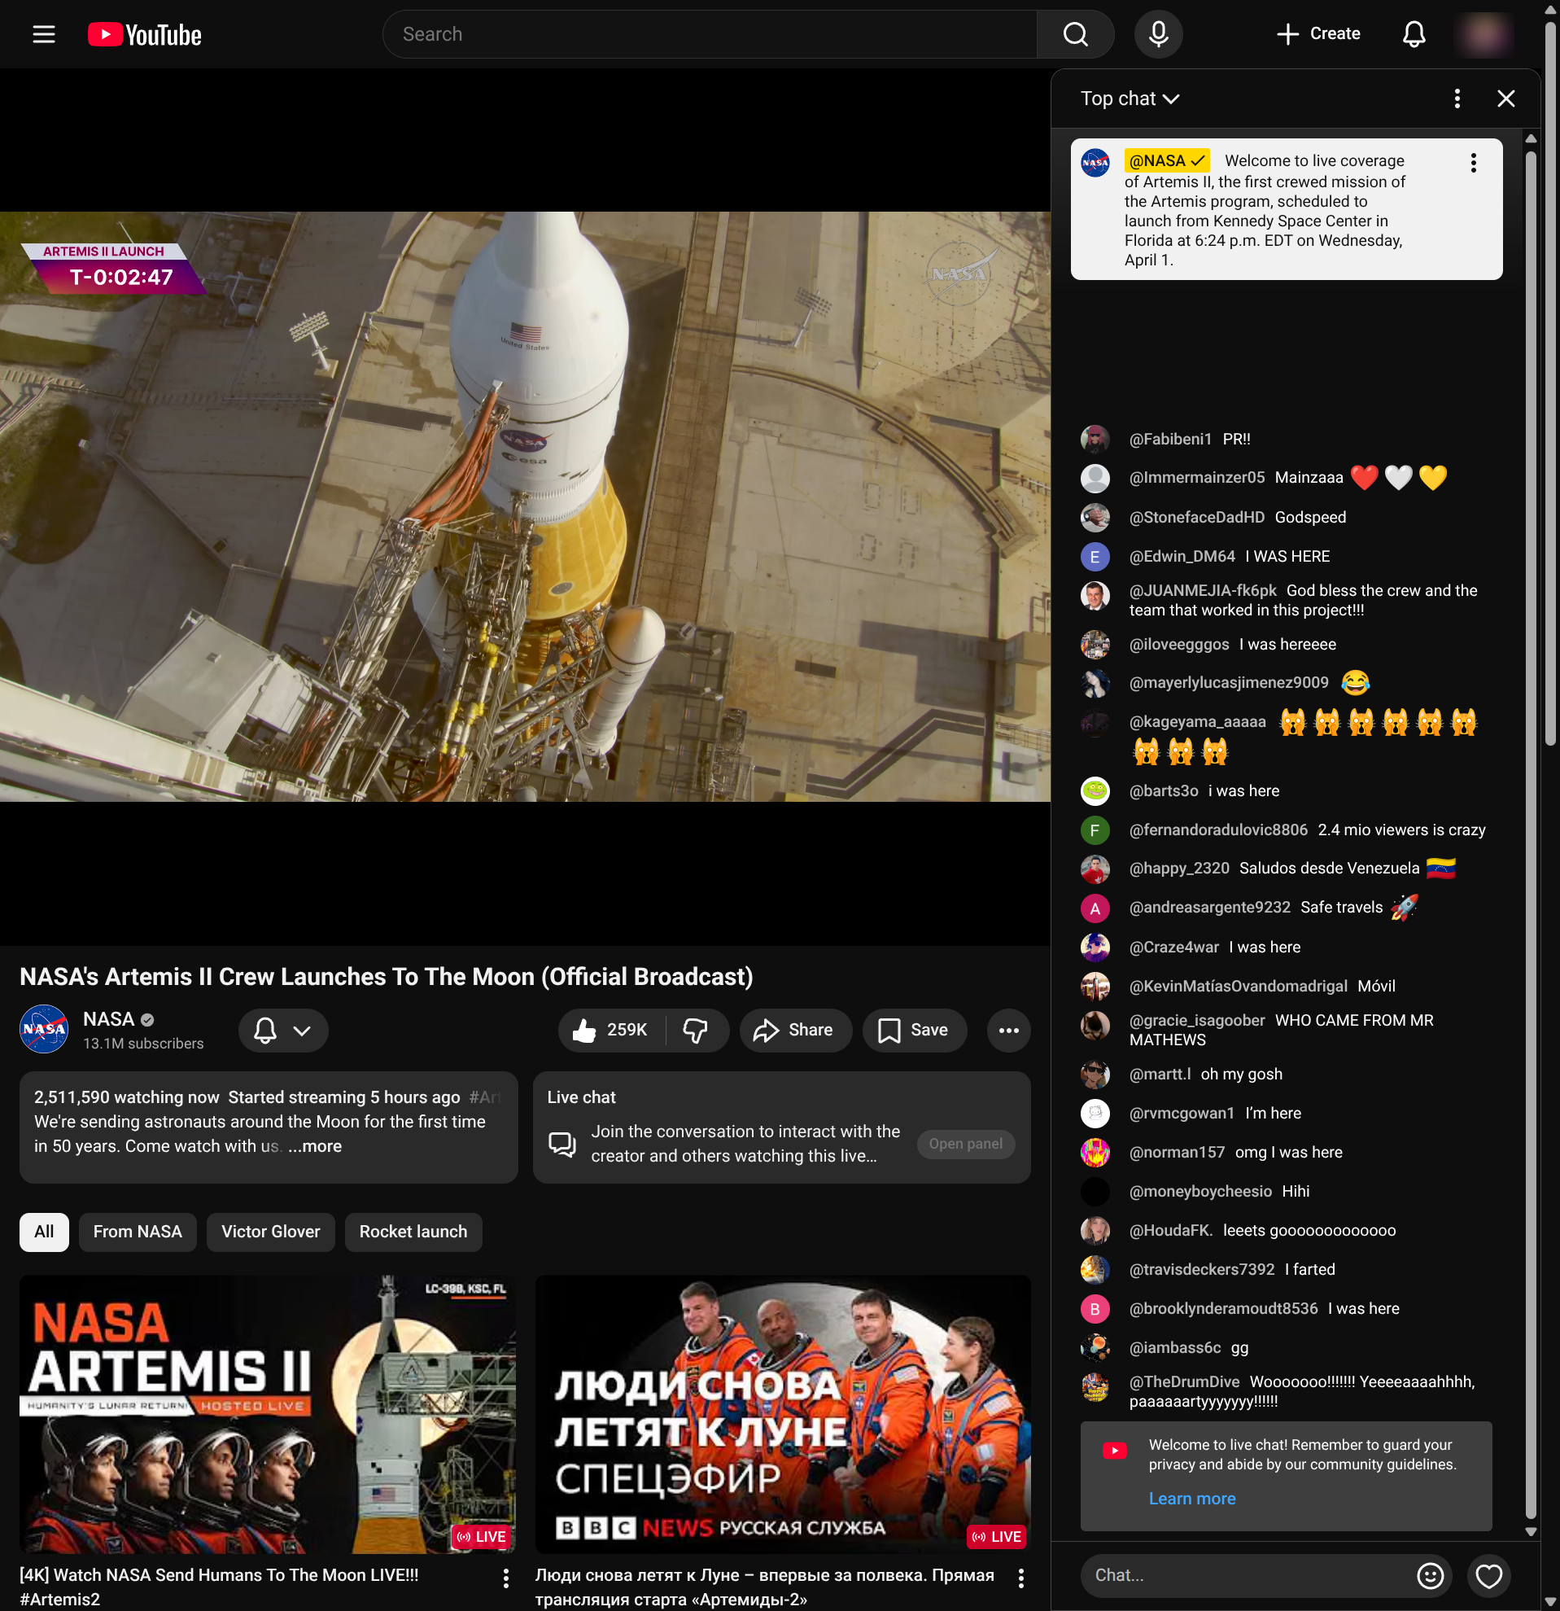Dislike this video
1560x1611 pixels.
point(696,1030)
